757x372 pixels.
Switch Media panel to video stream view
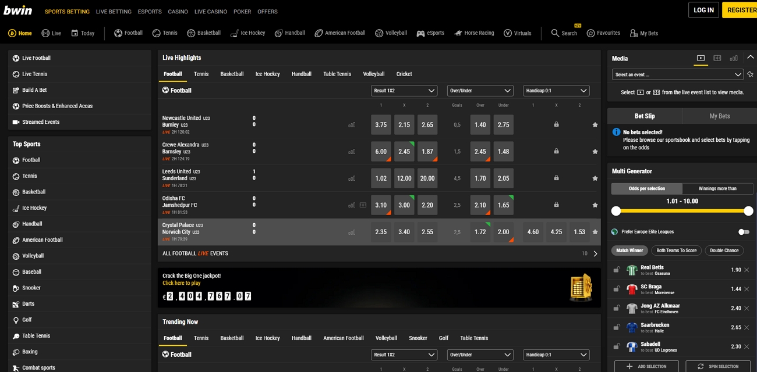(701, 58)
